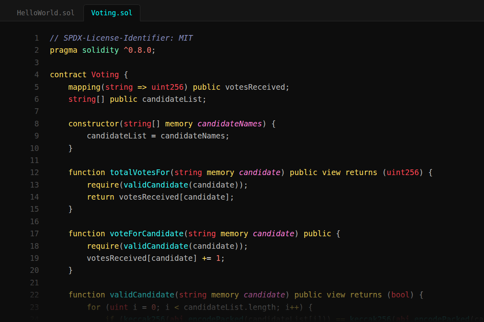484x322 pixels.
Task: Click 'candidateList.length' on line 23
Action: [x=229, y=307]
